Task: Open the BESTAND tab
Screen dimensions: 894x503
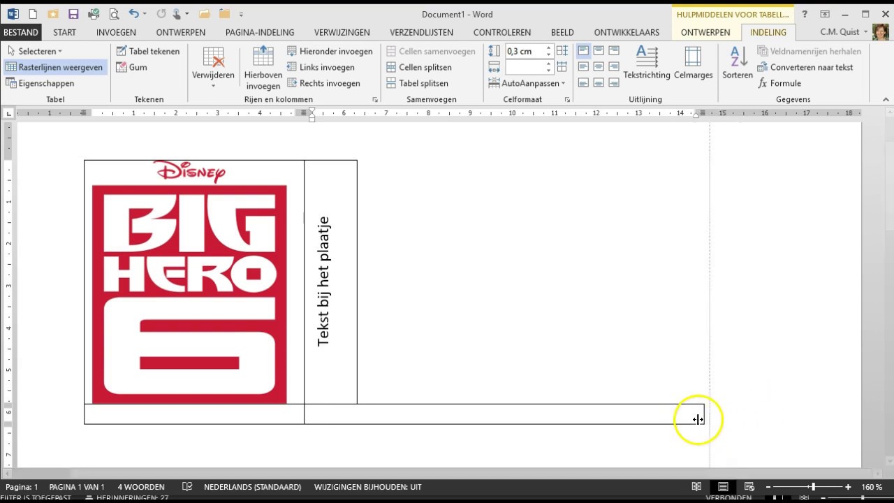Action: 21,32
